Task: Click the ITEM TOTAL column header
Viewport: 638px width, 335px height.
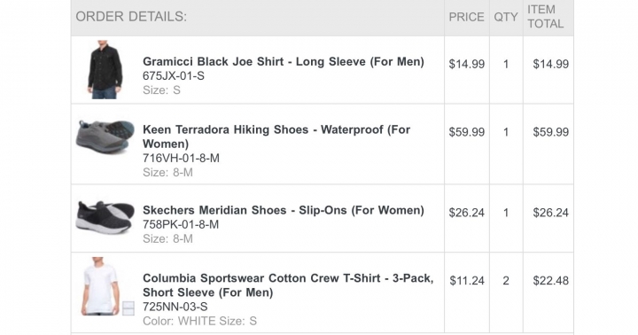Action: [546, 17]
